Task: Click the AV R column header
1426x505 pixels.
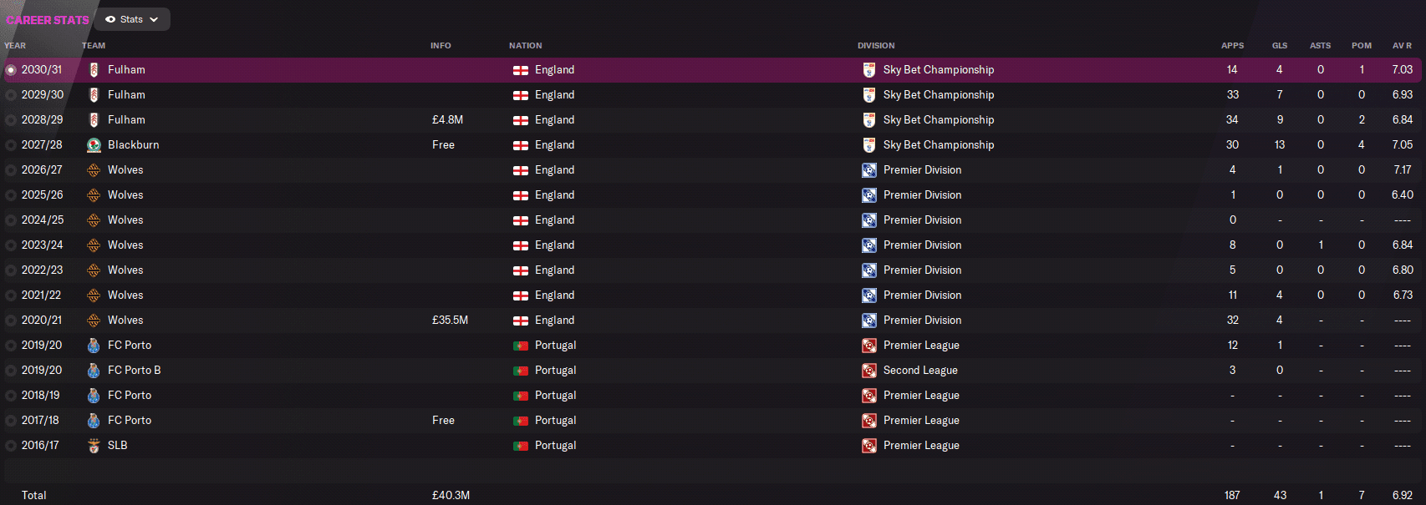Action: click(x=1402, y=46)
